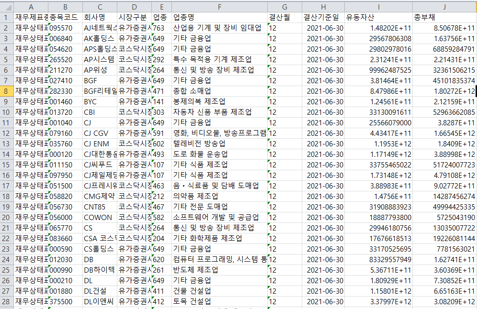Click header cell 유동자산
This screenshot has width=477, height=309.
click(378, 17)
